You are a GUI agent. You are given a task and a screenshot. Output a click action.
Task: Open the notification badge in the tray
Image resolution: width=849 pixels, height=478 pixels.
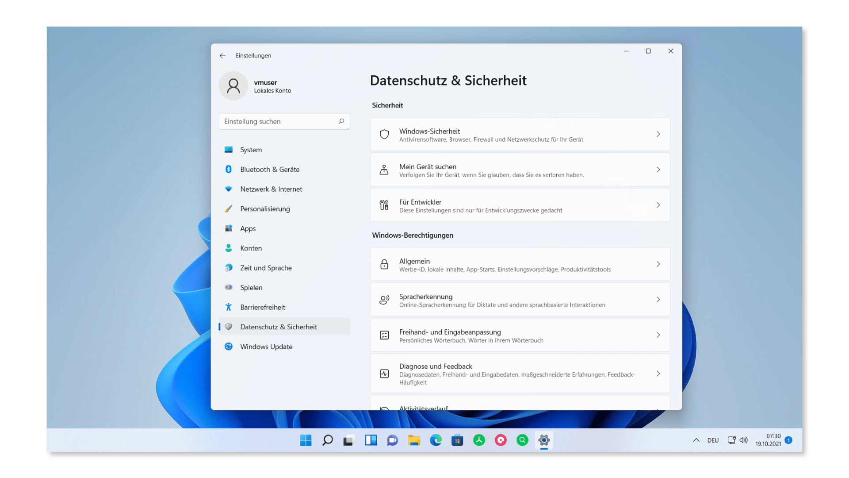pos(788,440)
